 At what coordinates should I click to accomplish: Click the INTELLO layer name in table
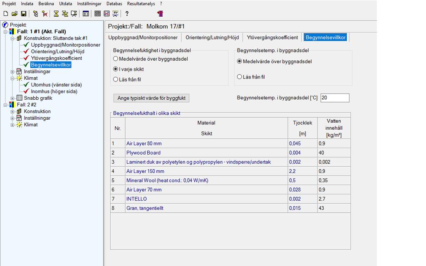pos(136,199)
